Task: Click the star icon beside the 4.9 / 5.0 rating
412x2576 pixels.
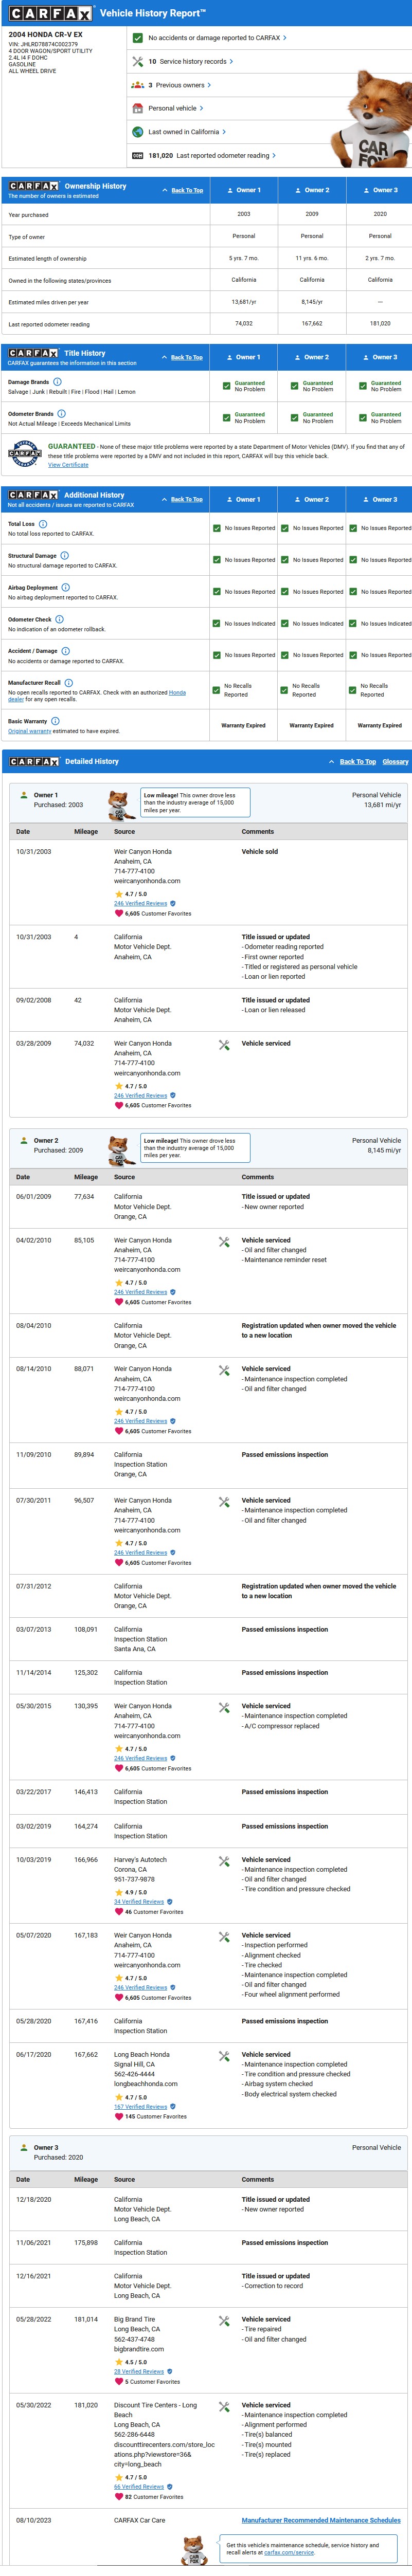Action: point(119,1892)
